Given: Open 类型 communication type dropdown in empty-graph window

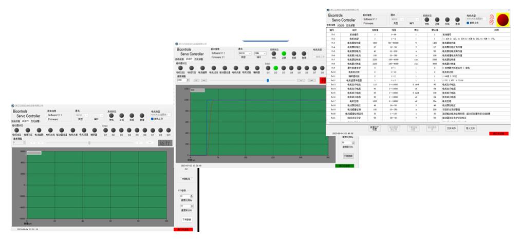Looking at the screenshot, I should tap(82, 115).
